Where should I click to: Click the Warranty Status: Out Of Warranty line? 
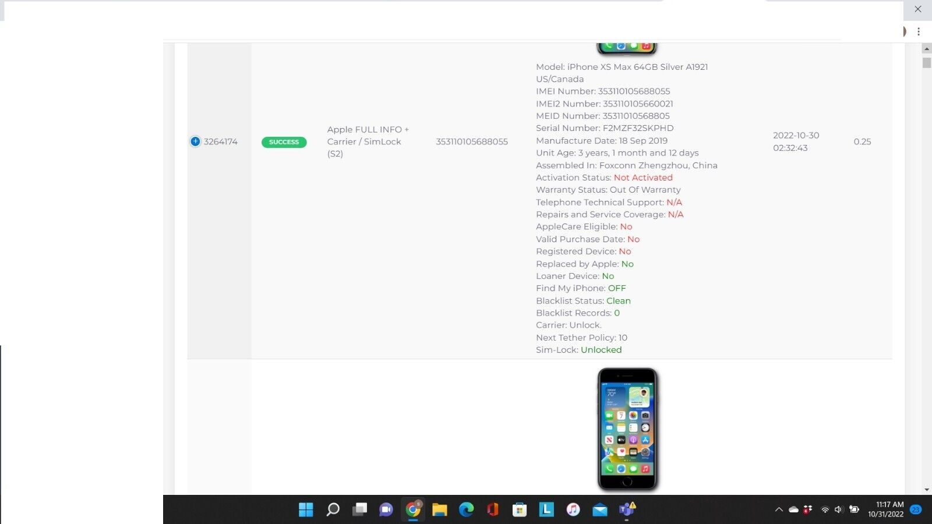click(608, 190)
